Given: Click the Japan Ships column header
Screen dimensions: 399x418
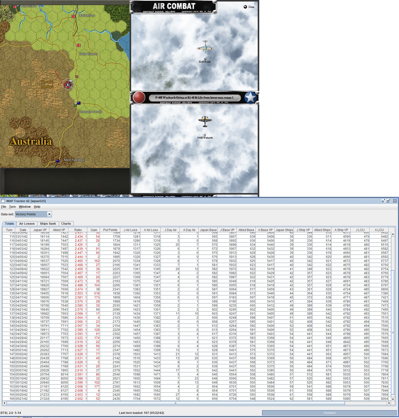Looking at the screenshot, I should pos(284,230).
